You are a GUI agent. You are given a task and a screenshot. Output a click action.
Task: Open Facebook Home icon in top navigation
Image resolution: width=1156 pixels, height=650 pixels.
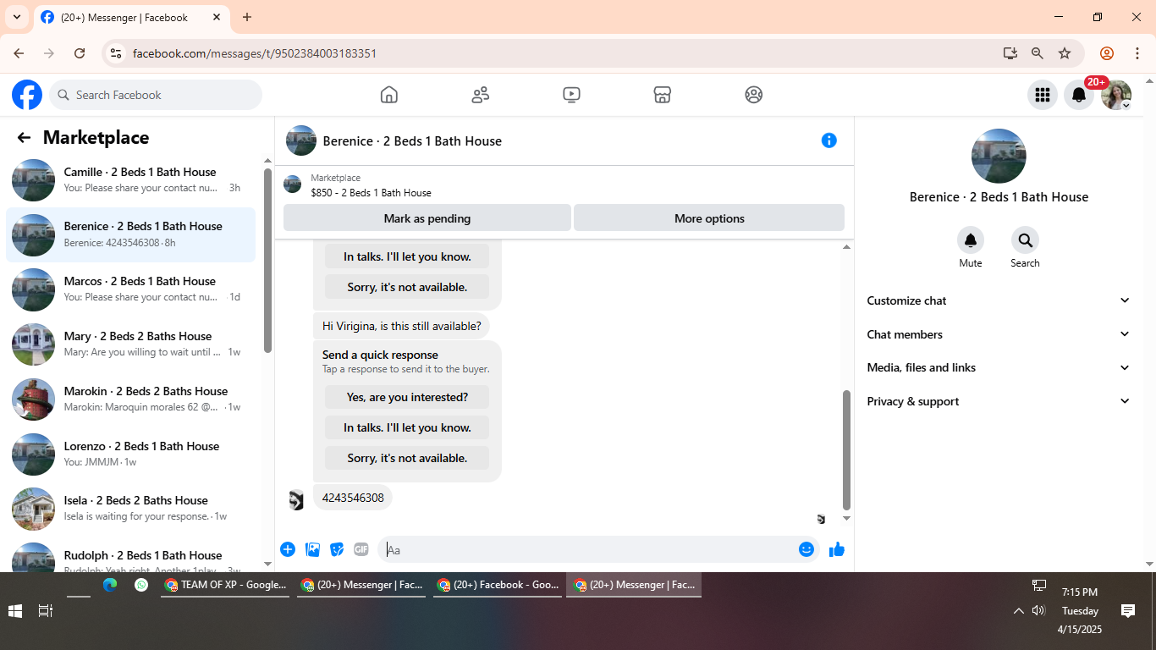point(388,95)
